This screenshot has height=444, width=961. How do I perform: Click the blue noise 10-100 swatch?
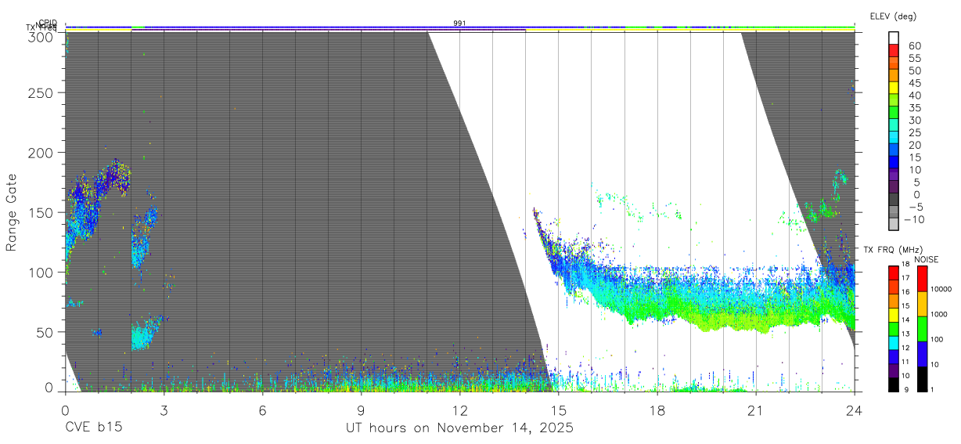(x=922, y=353)
